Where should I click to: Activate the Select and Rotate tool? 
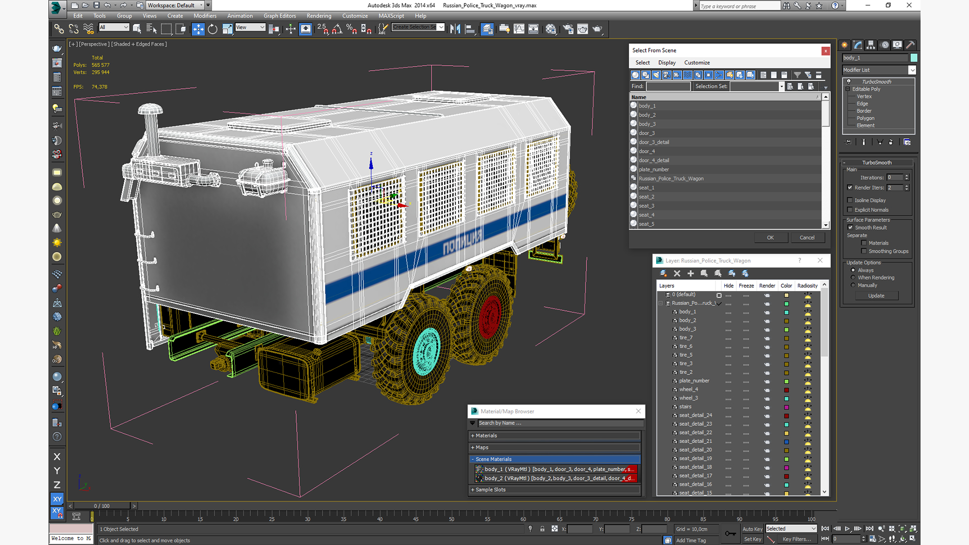212,29
